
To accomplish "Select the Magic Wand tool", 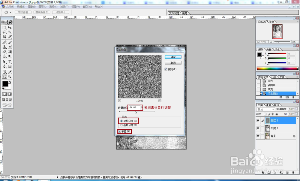I will 10,32.
